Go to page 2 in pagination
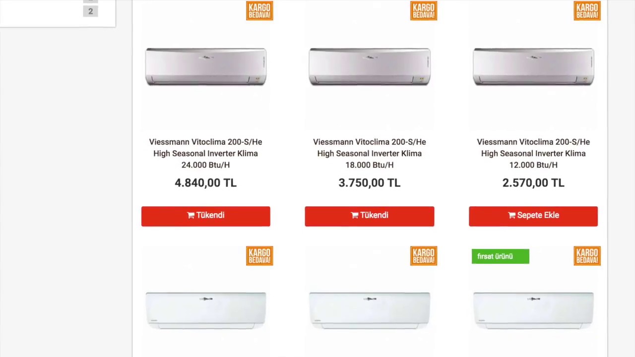 90,11
